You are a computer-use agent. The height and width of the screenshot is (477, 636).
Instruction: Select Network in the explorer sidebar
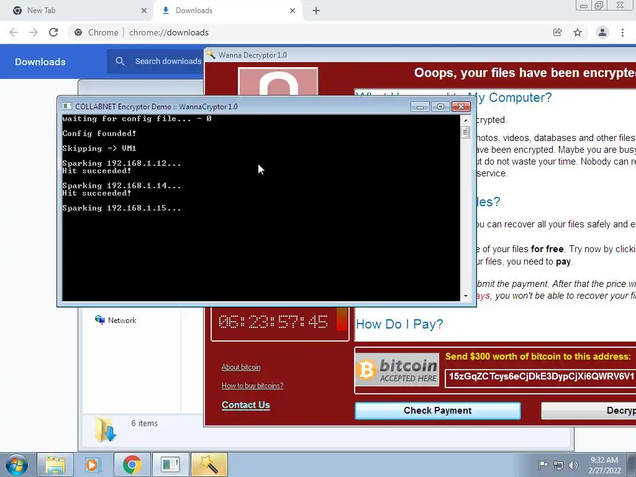click(116, 320)
